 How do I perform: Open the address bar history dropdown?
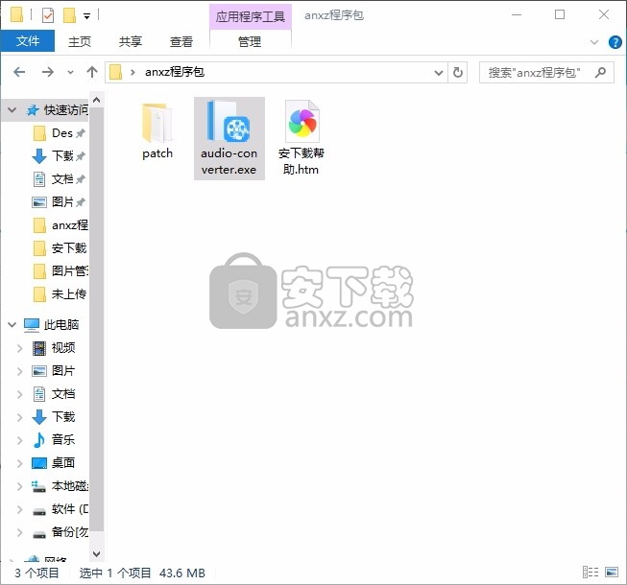pos(439,73)
